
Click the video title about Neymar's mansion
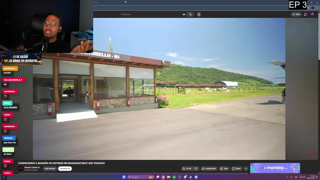click(x=61, y=163)
